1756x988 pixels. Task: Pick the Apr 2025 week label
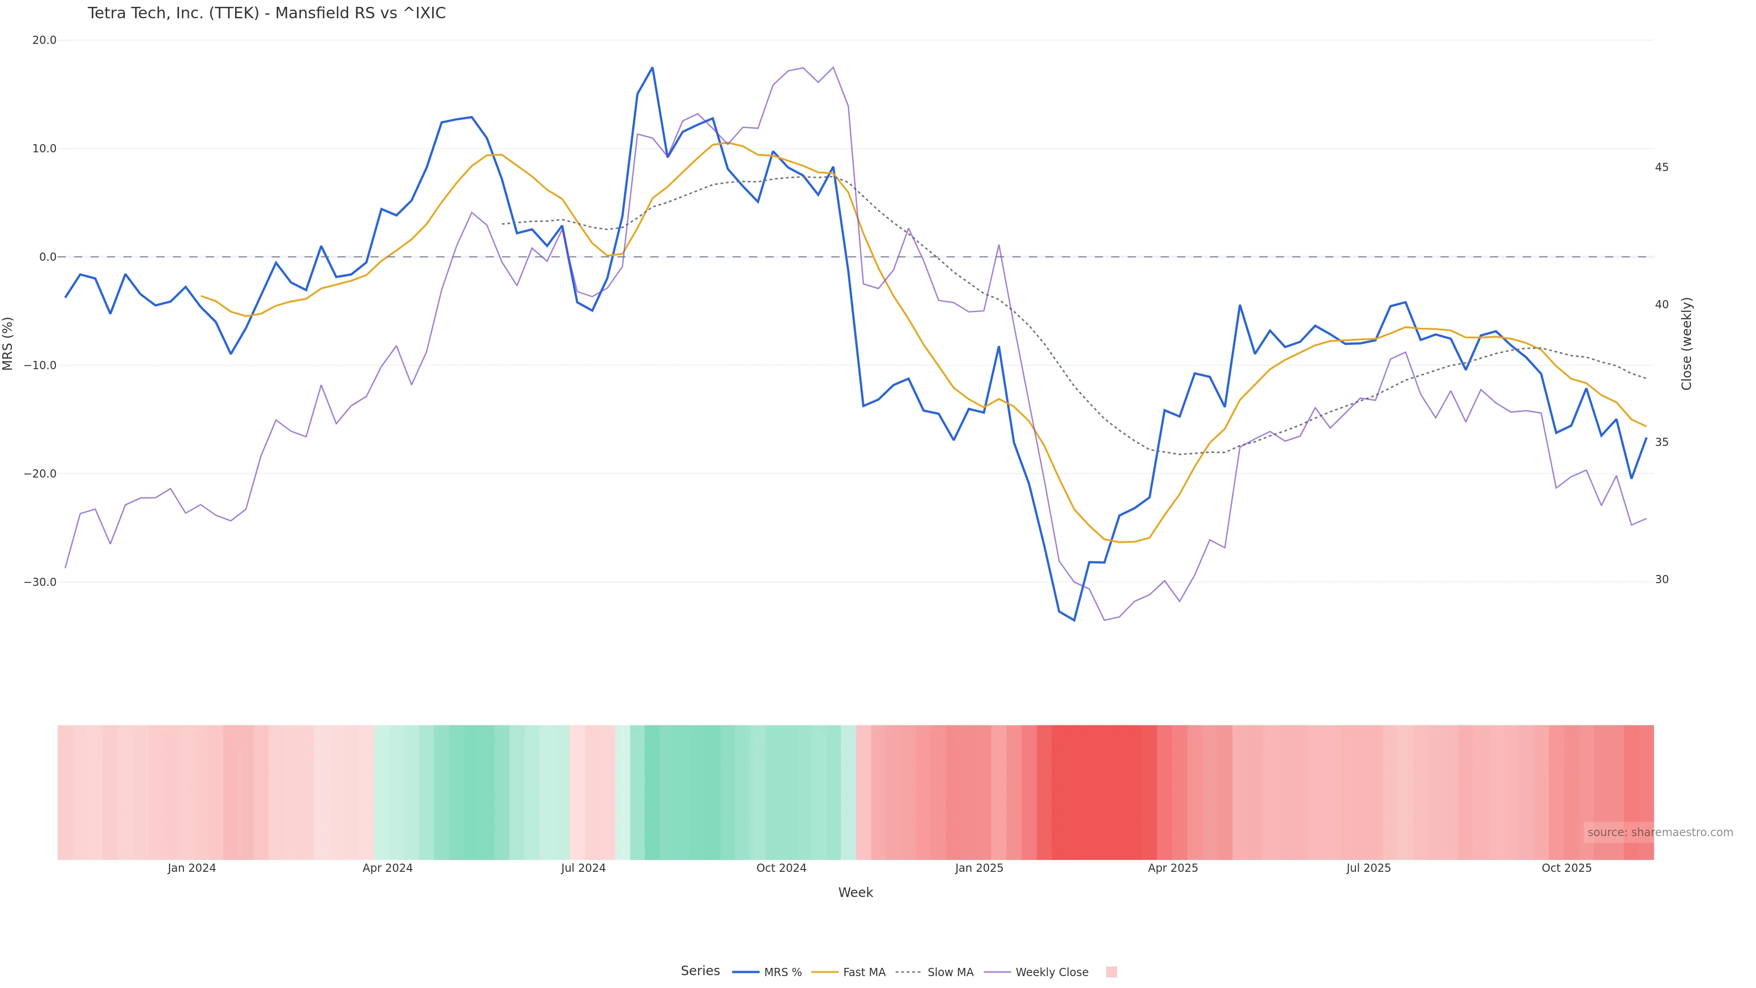click(x=1172, y=868)
